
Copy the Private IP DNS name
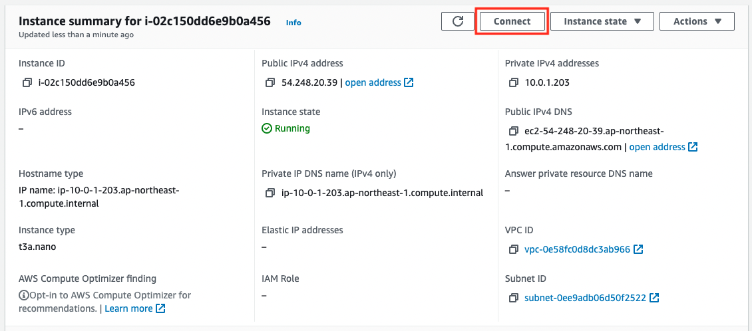[270, 193]
